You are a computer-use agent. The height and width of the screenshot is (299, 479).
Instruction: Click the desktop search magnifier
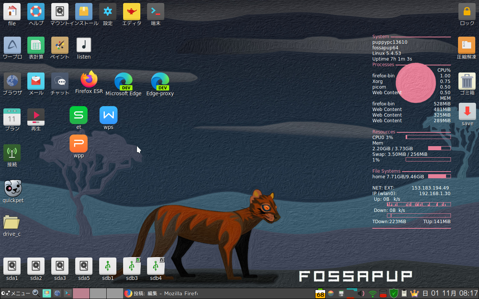point(36,293)
